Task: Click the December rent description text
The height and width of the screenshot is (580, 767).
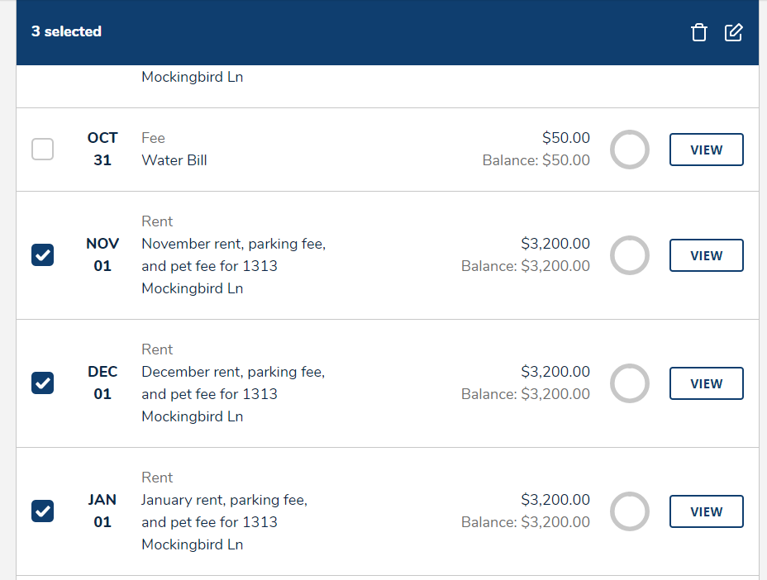Action: point(233,394)
